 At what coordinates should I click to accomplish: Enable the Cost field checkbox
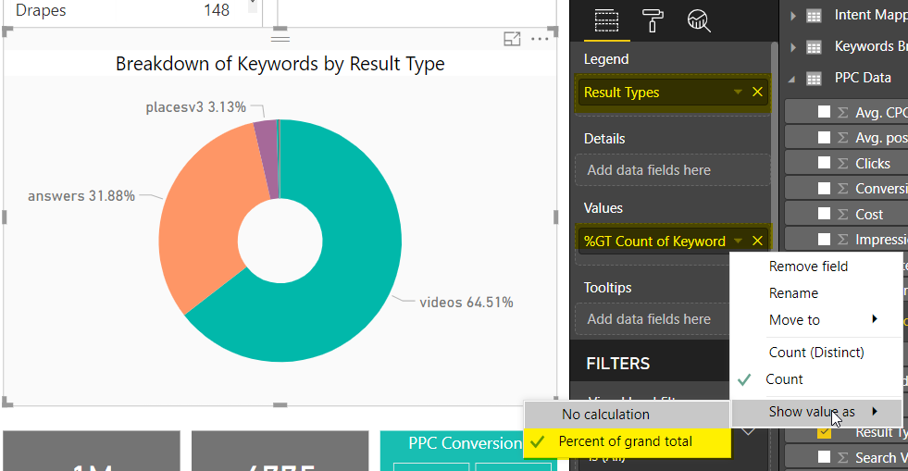click(824, 214)
